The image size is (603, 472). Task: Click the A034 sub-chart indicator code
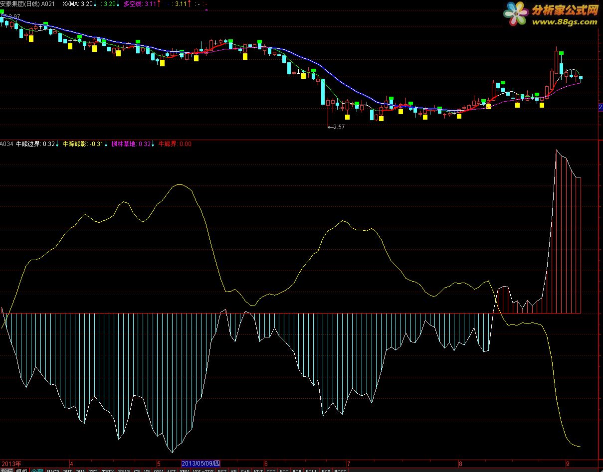tap(6, 144)
